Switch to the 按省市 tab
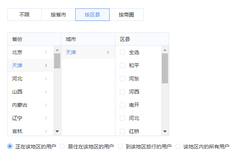 [59, 15]
